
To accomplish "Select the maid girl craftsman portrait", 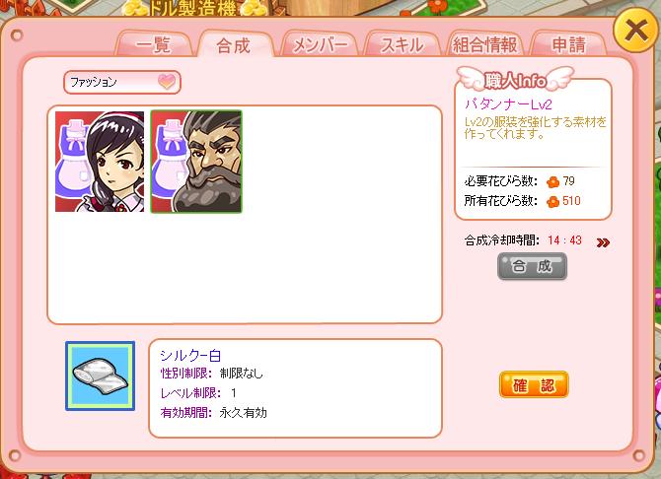I will [100, 162].
